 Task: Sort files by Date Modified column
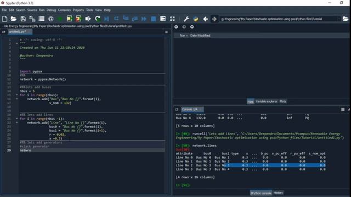point(200,36)
